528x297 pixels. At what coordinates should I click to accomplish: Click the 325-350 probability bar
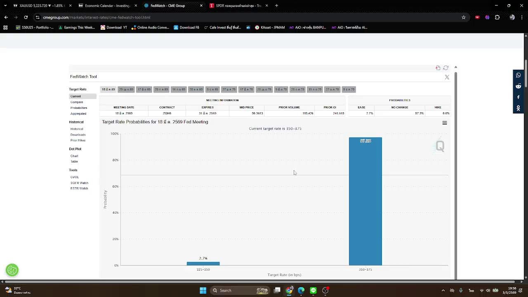pyautogui.click(x=203, y=264)
